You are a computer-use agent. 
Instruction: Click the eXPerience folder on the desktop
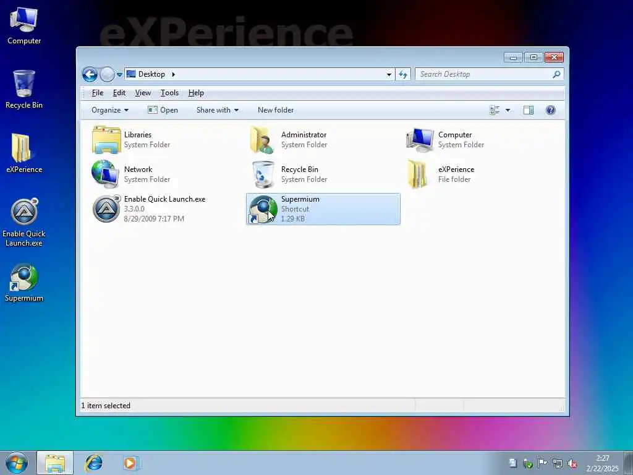(24, 153)
